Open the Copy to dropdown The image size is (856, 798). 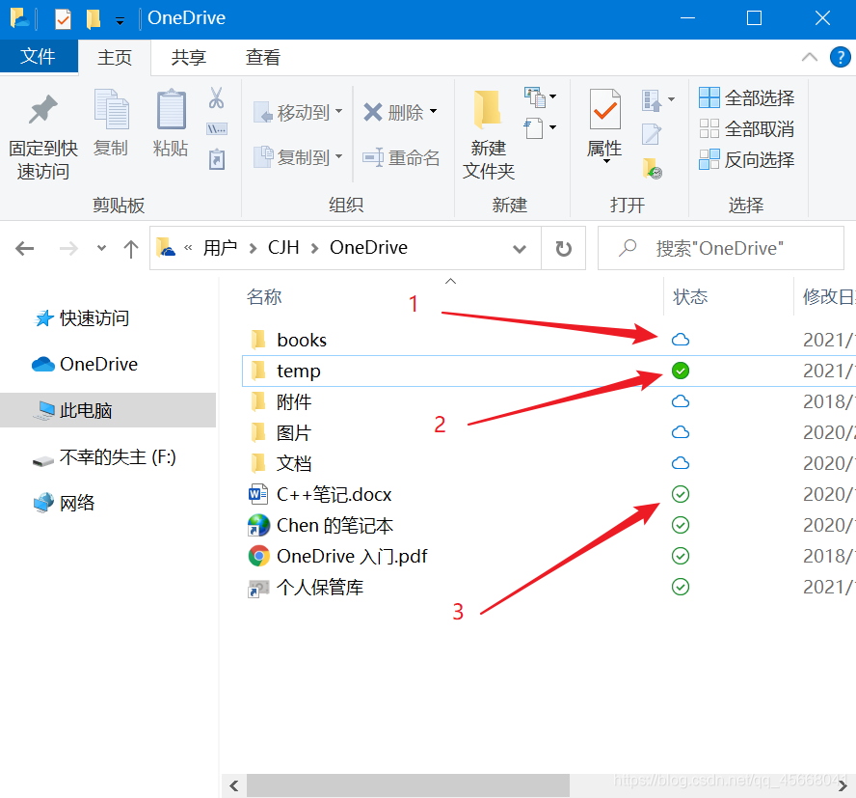pos(298,157)
